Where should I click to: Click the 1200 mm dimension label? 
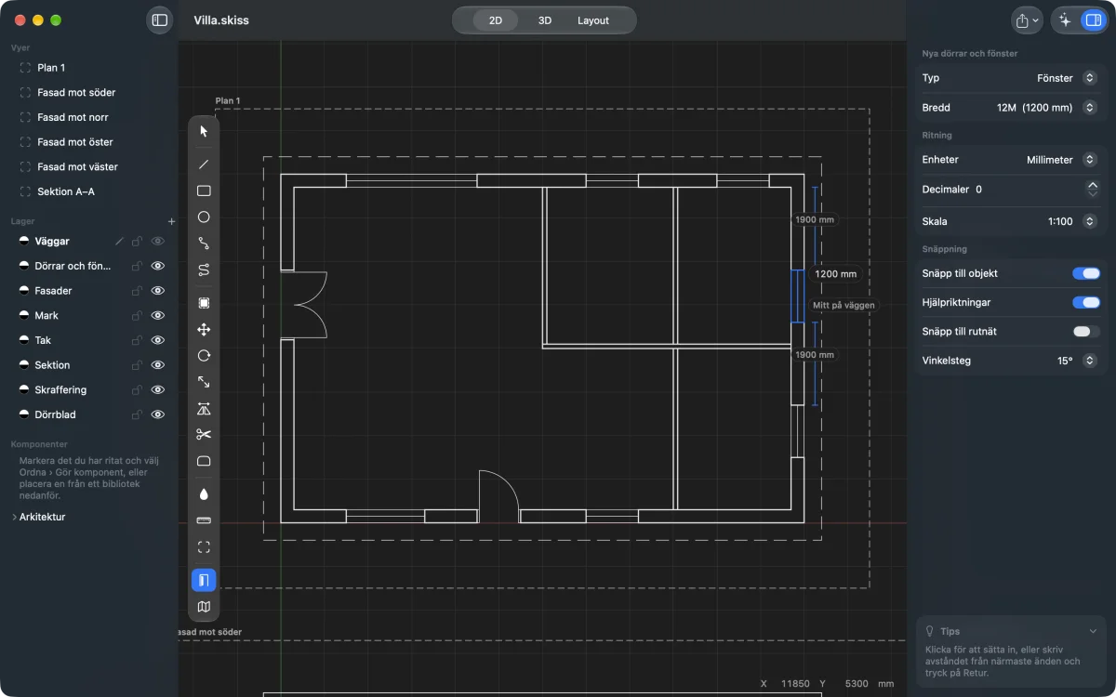835,274
